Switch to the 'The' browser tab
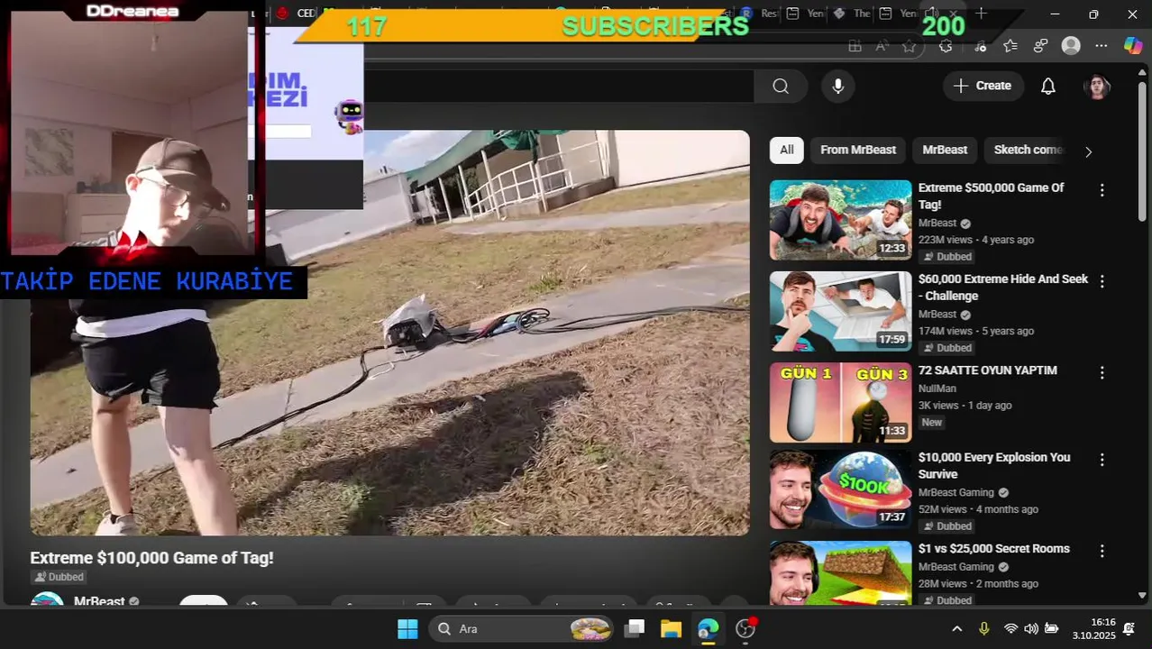The image size is (1152, 649). pos(852,14)
